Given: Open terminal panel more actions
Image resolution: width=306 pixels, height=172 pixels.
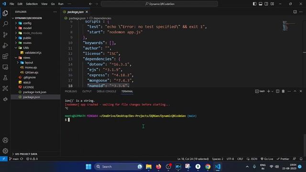Looking at the screenshot, I should [x=289, y=91].
